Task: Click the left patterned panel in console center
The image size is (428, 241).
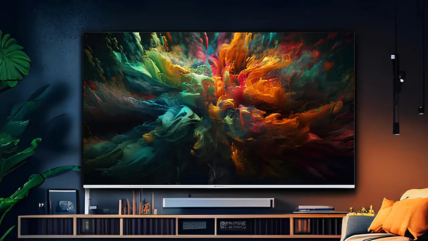Action: click(x=195, y=226)
